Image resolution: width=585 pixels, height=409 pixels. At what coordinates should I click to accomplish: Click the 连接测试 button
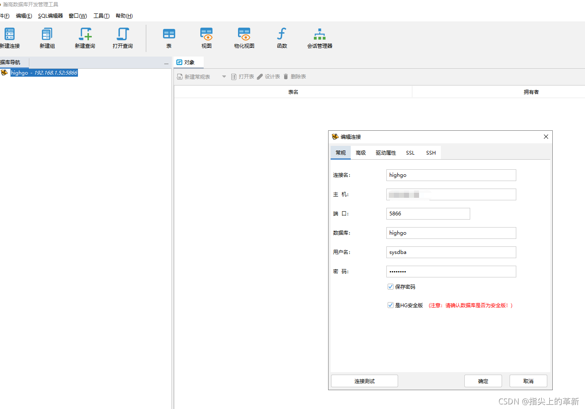pos(365,381)
